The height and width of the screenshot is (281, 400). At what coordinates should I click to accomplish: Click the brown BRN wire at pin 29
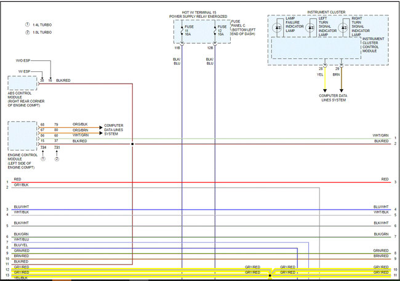(341, 80)
